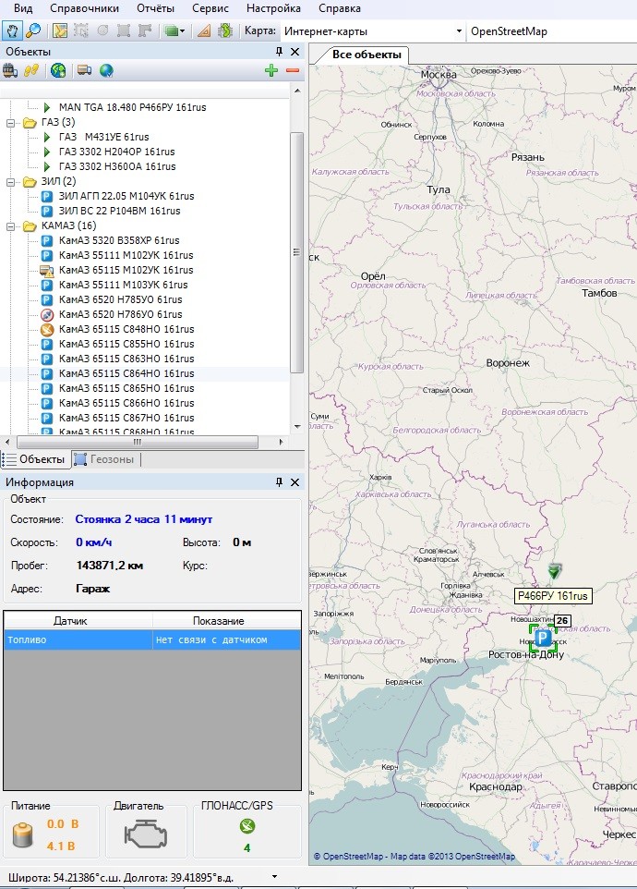The width and height of the screenshot is (637, 889).
Task: Open the Отчёты menu
Action: pyautogui.click(x=154, y=8)
